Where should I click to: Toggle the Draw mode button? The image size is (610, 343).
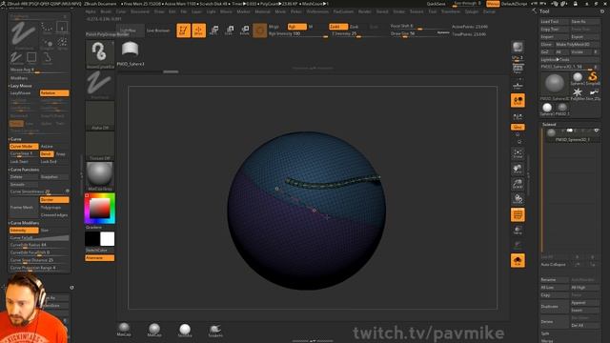tap(198, 30)
